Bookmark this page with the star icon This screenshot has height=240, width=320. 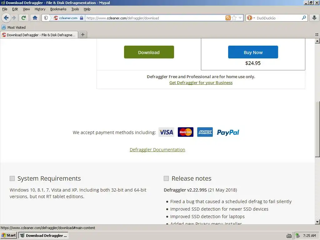click(x=234, y=18)
